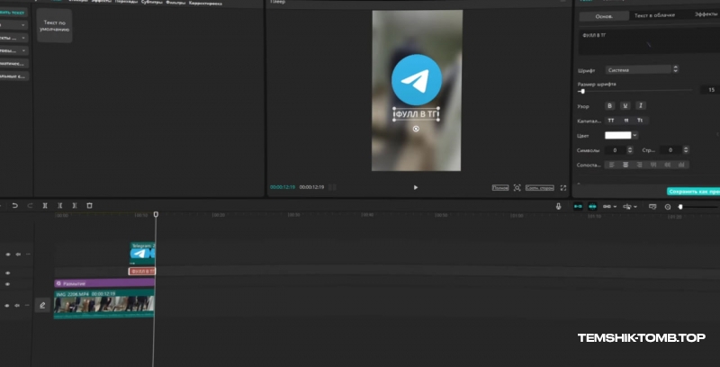Align text to the left
Viewport: 720px width, 367px height.
click(611, 165)
